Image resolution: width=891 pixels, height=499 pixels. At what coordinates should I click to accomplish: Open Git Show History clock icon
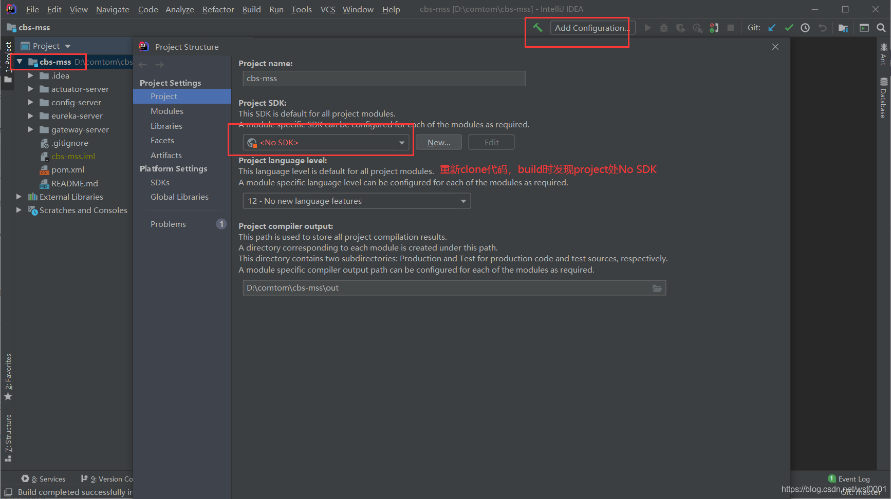(x=805, y=28)
